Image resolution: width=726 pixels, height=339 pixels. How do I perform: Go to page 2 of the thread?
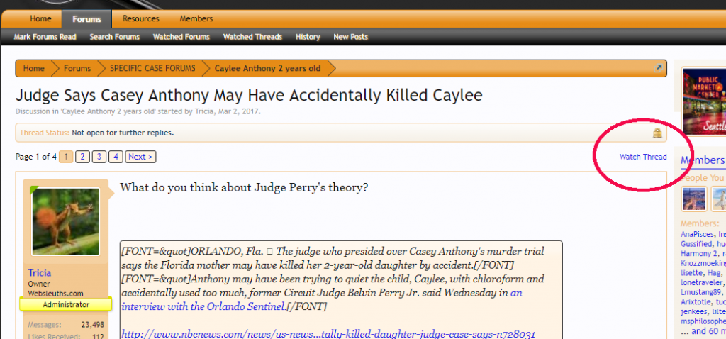pyautogui.click(x=82, y=157)
